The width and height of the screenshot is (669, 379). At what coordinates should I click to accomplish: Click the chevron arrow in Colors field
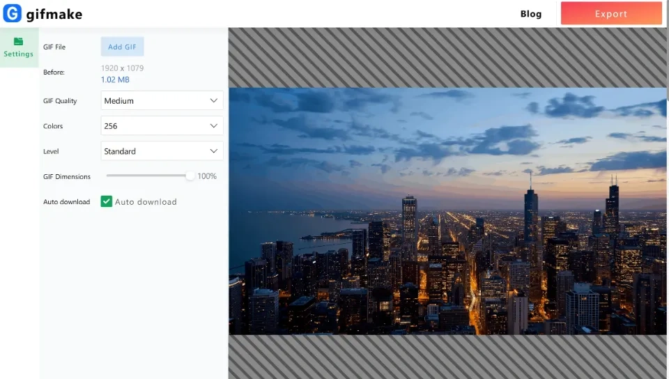[x=214, y=126]
